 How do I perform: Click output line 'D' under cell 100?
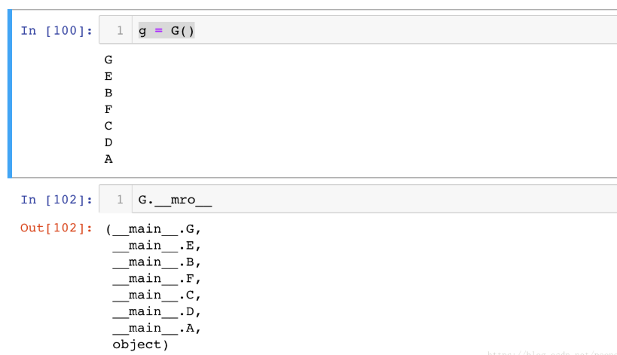point(108,142)
